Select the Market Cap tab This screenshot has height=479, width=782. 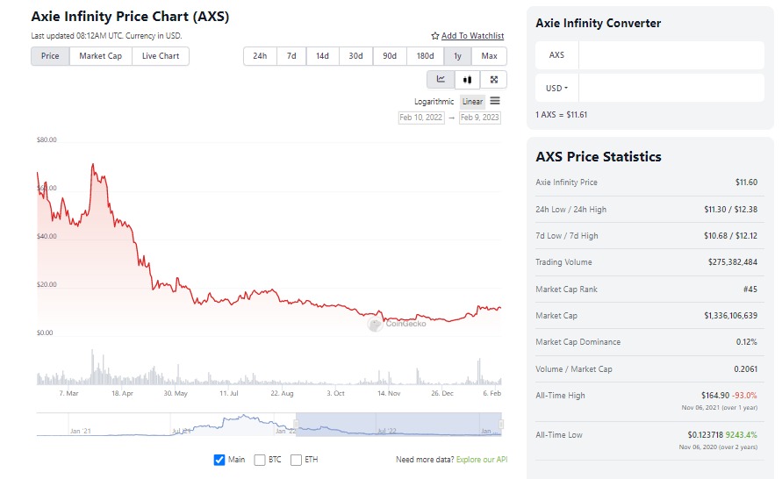(100, 56)
